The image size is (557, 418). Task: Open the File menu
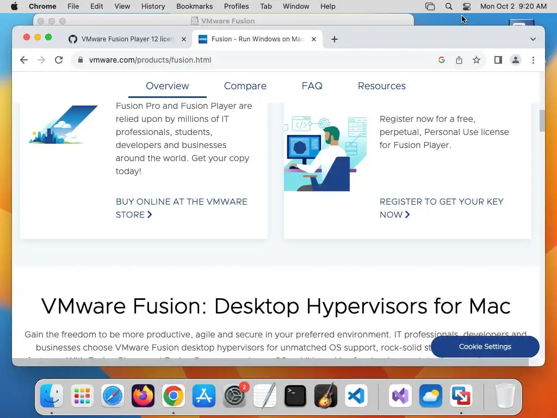coord(73,7)
